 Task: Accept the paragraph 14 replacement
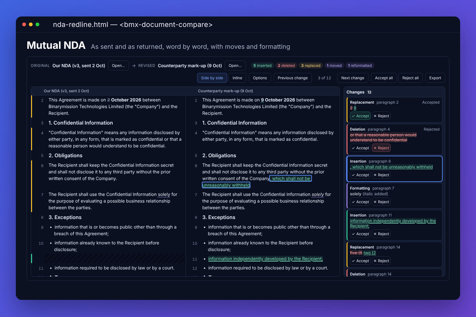pyautogui.click(x=360, y=261)
